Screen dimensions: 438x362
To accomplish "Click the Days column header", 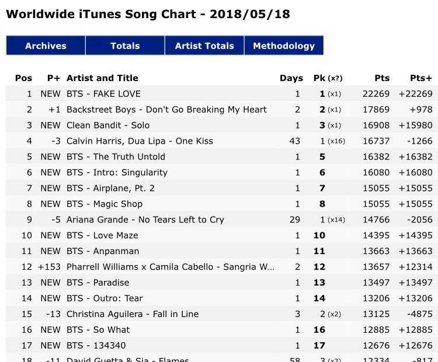I will (291, 78).
